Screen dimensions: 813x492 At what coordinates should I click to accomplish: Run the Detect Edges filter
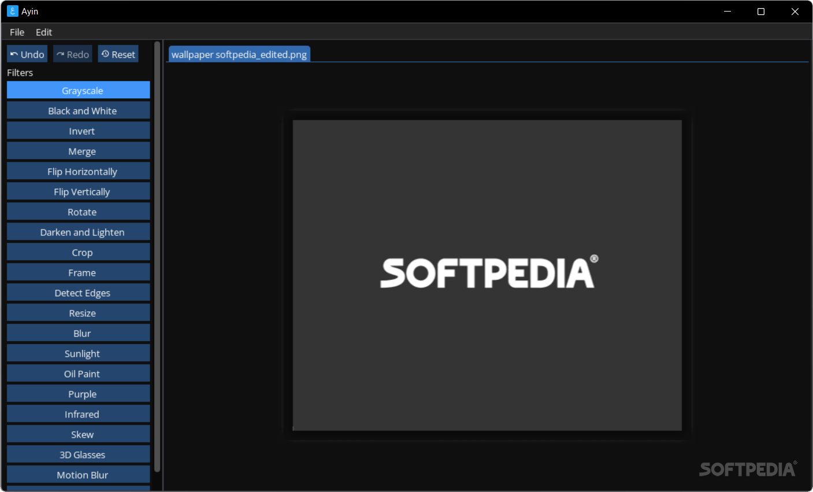(79, 293)
